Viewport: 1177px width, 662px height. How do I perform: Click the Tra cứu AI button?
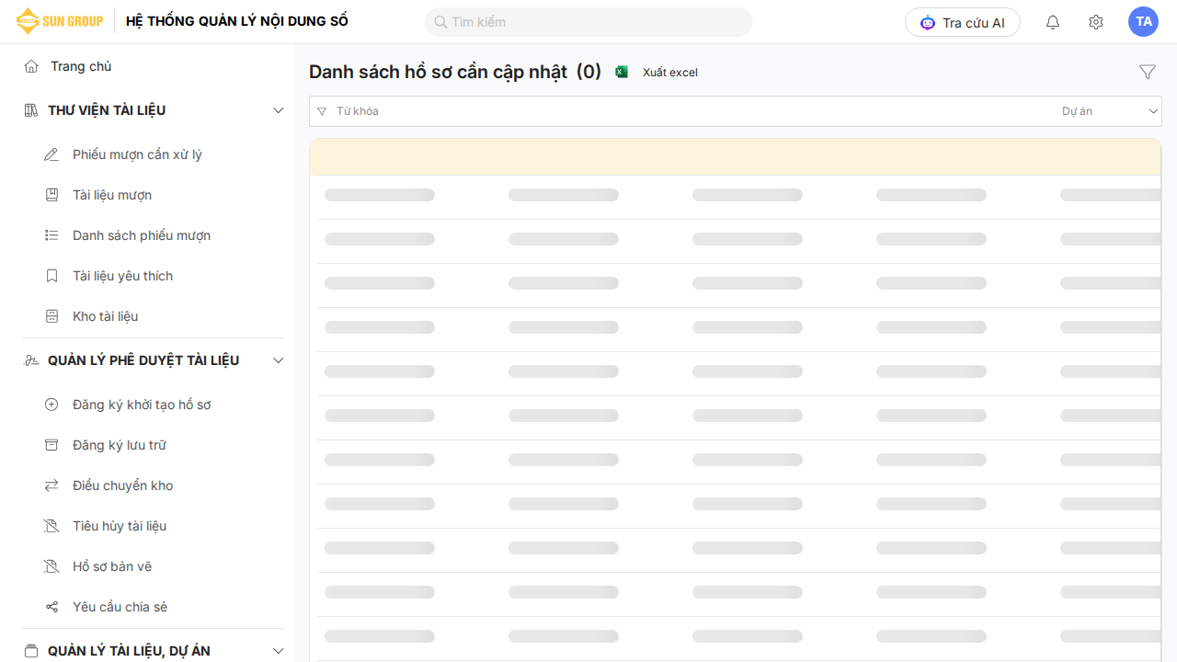[x=962, y=22]
